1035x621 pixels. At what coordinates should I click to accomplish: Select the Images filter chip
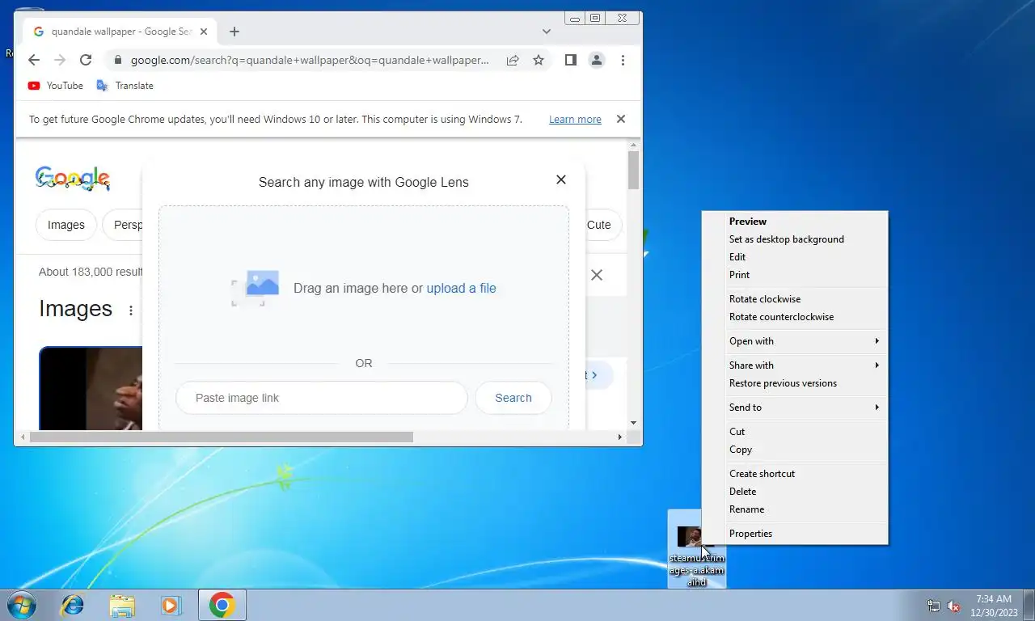66,225
